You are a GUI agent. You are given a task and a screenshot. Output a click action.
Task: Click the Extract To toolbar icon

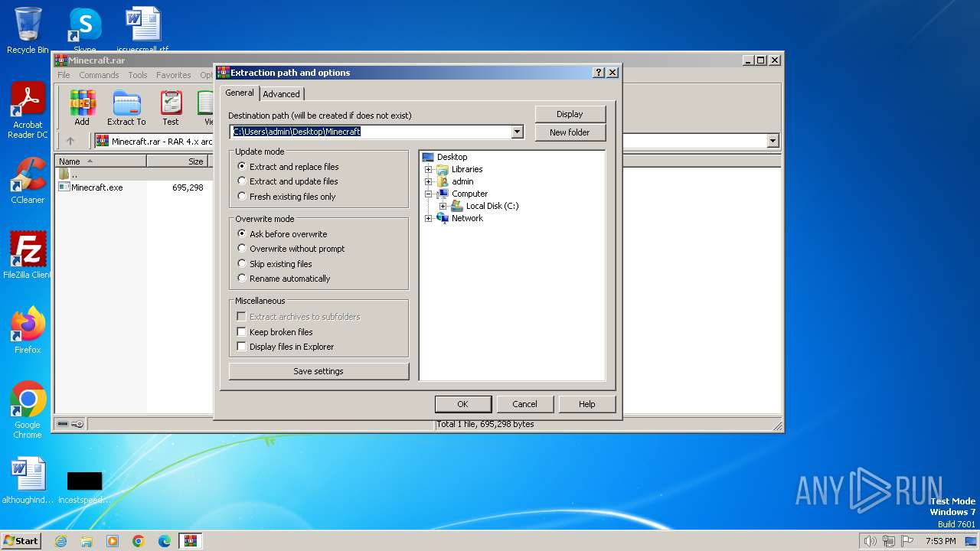pos(126,108)
